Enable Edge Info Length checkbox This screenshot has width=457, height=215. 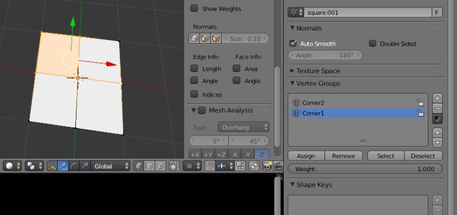point(194,68)
